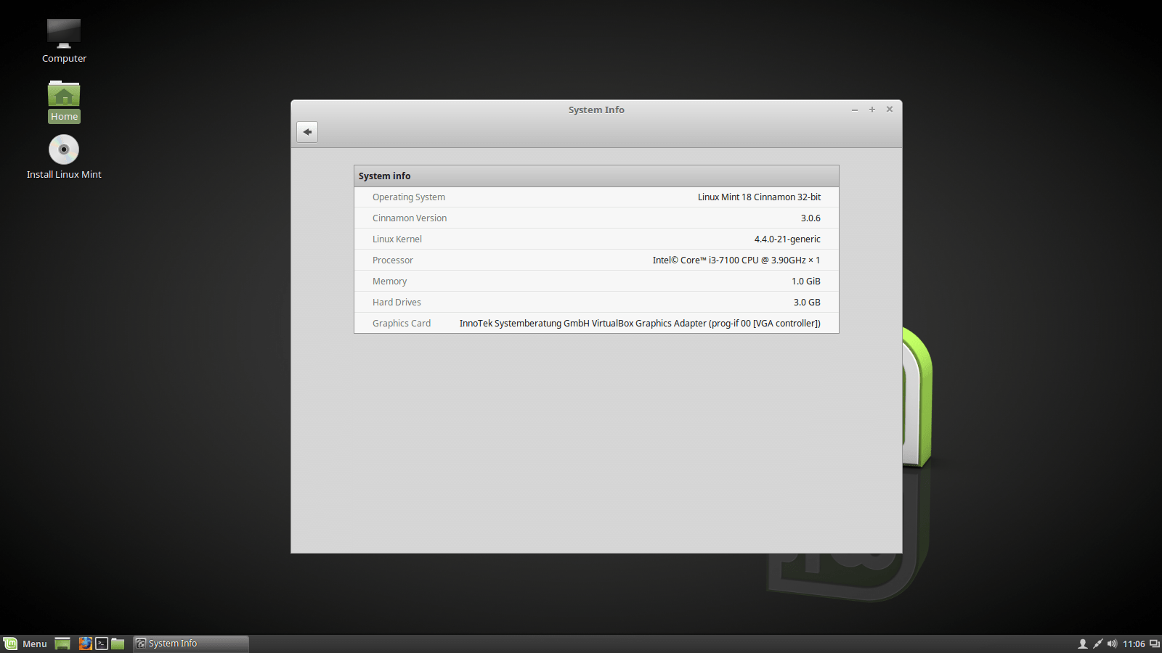Viewport: 1162px width, 653px height.
Task: Open the Files folder launcher in panel
Action: click(118, 644)
